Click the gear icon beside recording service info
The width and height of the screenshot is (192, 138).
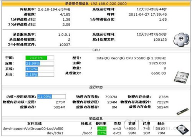point(181,39)
